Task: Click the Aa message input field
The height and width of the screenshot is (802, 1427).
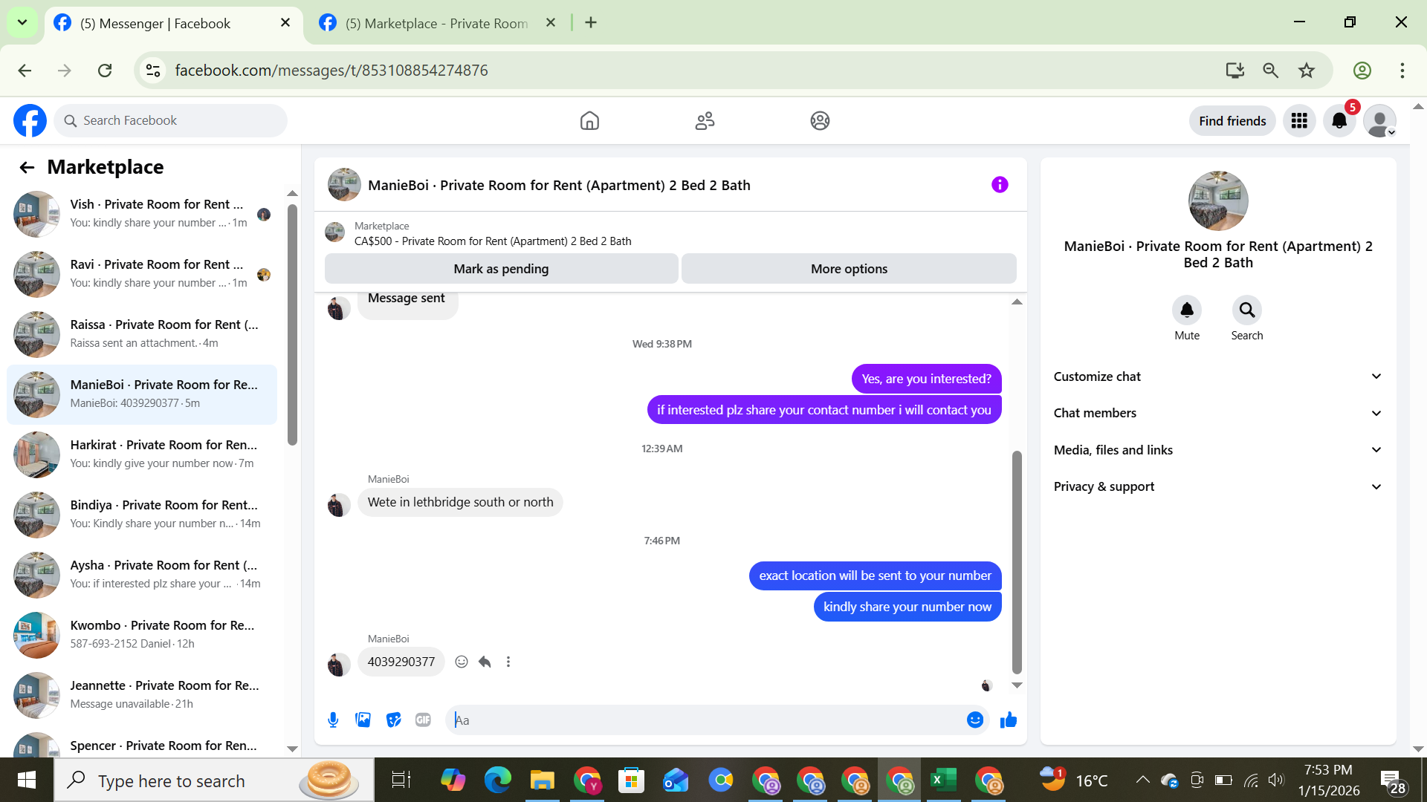Action: tap(706, 720)
